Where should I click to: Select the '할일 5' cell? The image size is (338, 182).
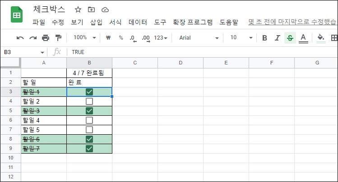(44, 130)
